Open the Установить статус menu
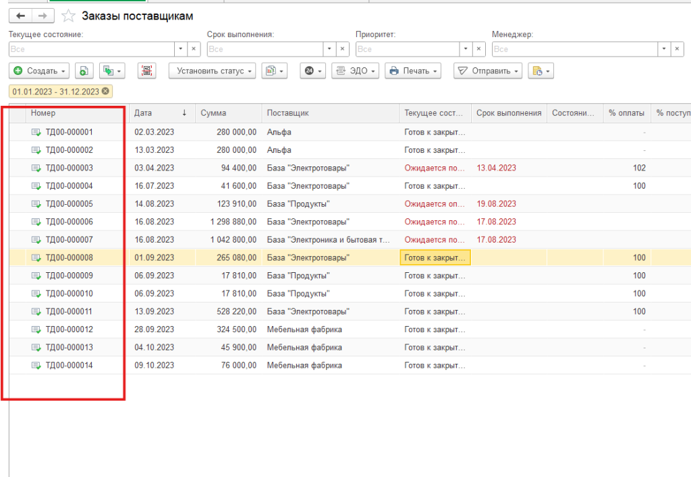 coord(212,71)
